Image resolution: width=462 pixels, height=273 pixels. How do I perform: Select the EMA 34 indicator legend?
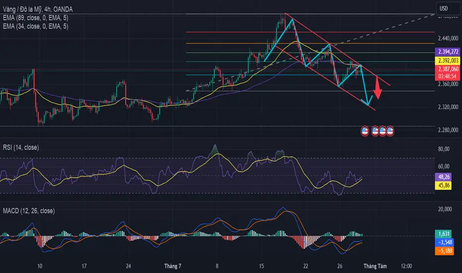pyautogui.click(x=35, y=26)
